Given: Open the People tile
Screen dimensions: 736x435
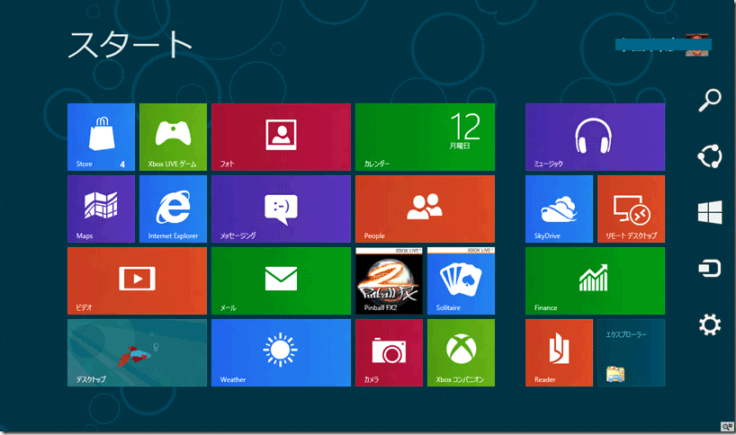Looking at the screenshot, I should 425,209.
